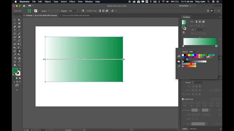Open Color mixer in color stop popup
The width and height of the screenshot is (234, 131).
coord(179,56)
